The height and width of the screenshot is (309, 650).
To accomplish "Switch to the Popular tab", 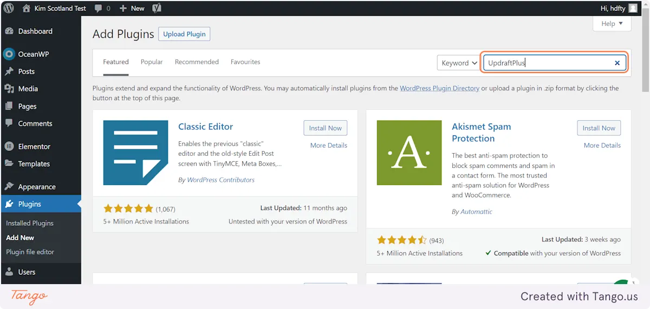I will (x=152, y=62).
